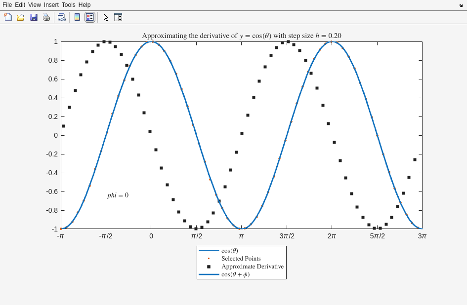Screen dimensions: 467x305
Task: Enable the Edit Plot arrow tool
Action: click(x=106, y=17)
